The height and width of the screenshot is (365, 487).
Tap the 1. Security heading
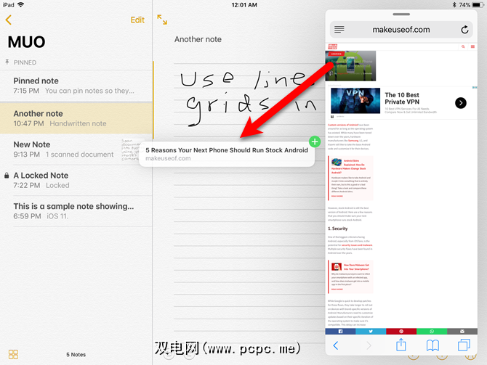(x=337, y=229)
